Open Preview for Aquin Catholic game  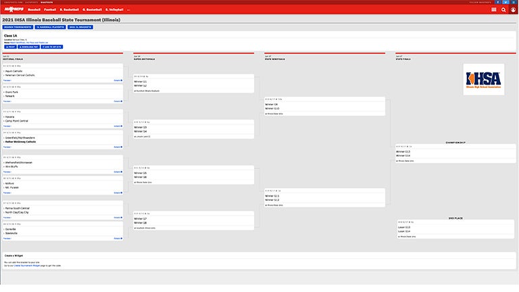pos(7,80)
